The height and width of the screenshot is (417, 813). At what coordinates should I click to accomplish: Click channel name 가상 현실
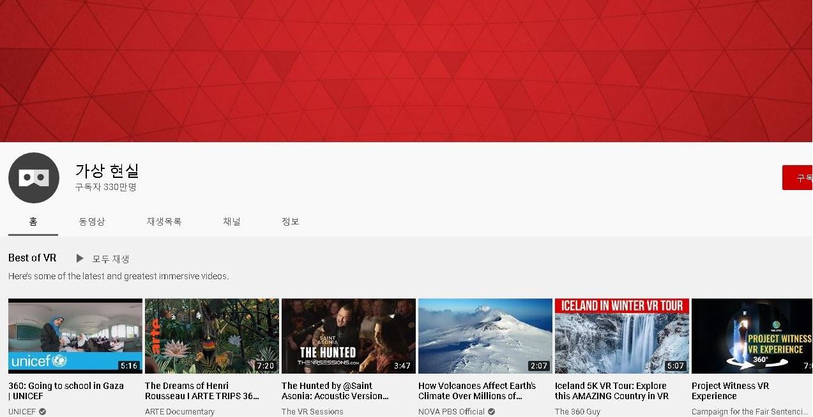[x=107, y=171]
